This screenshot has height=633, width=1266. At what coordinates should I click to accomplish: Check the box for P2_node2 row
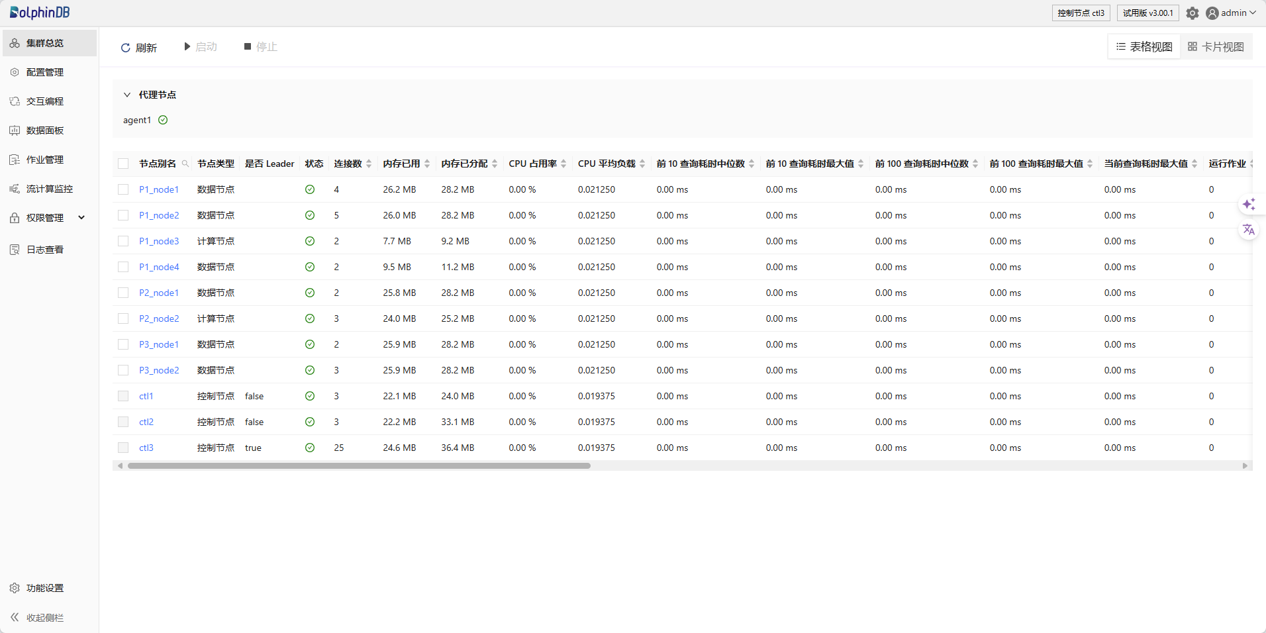coord(123,318)
